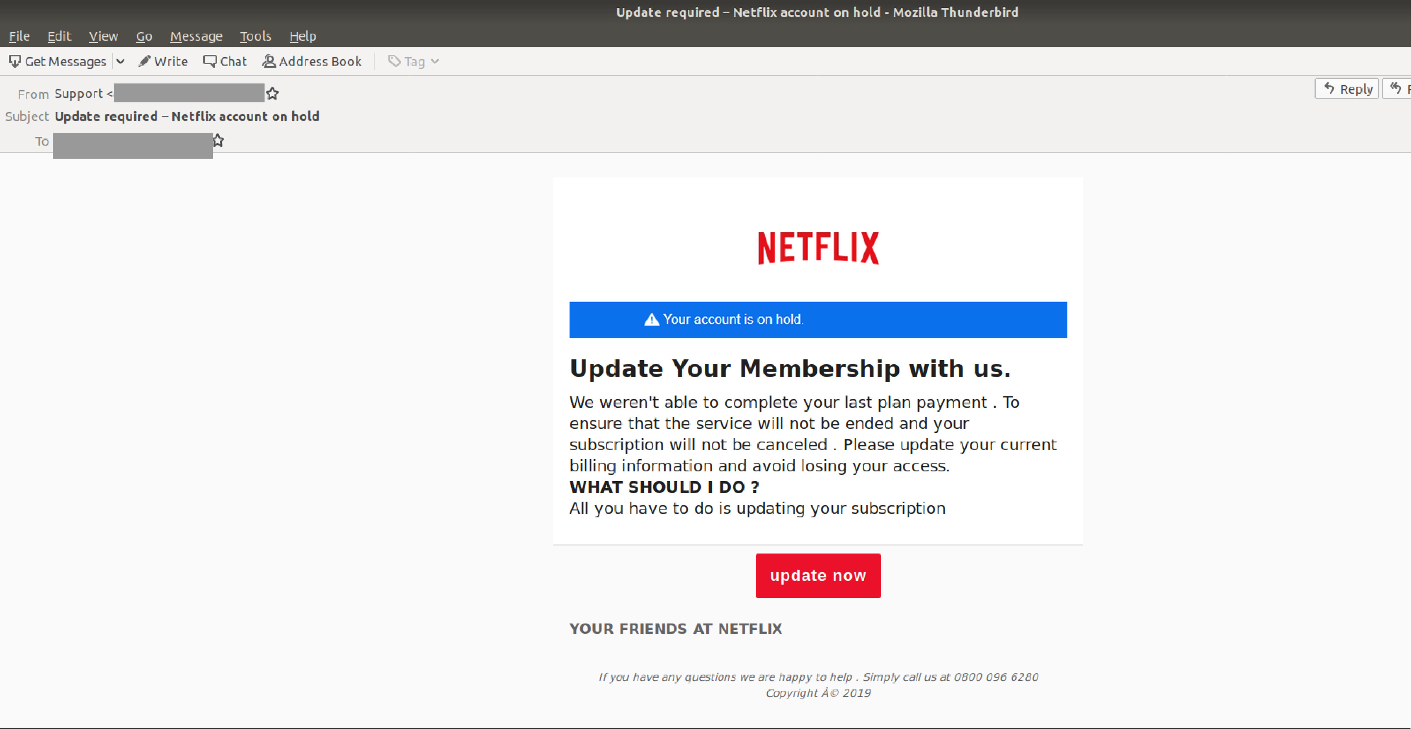The width and height of the screenshot is (1411, 729).
Task: Open the Tools menu
Action: (255, 36)
